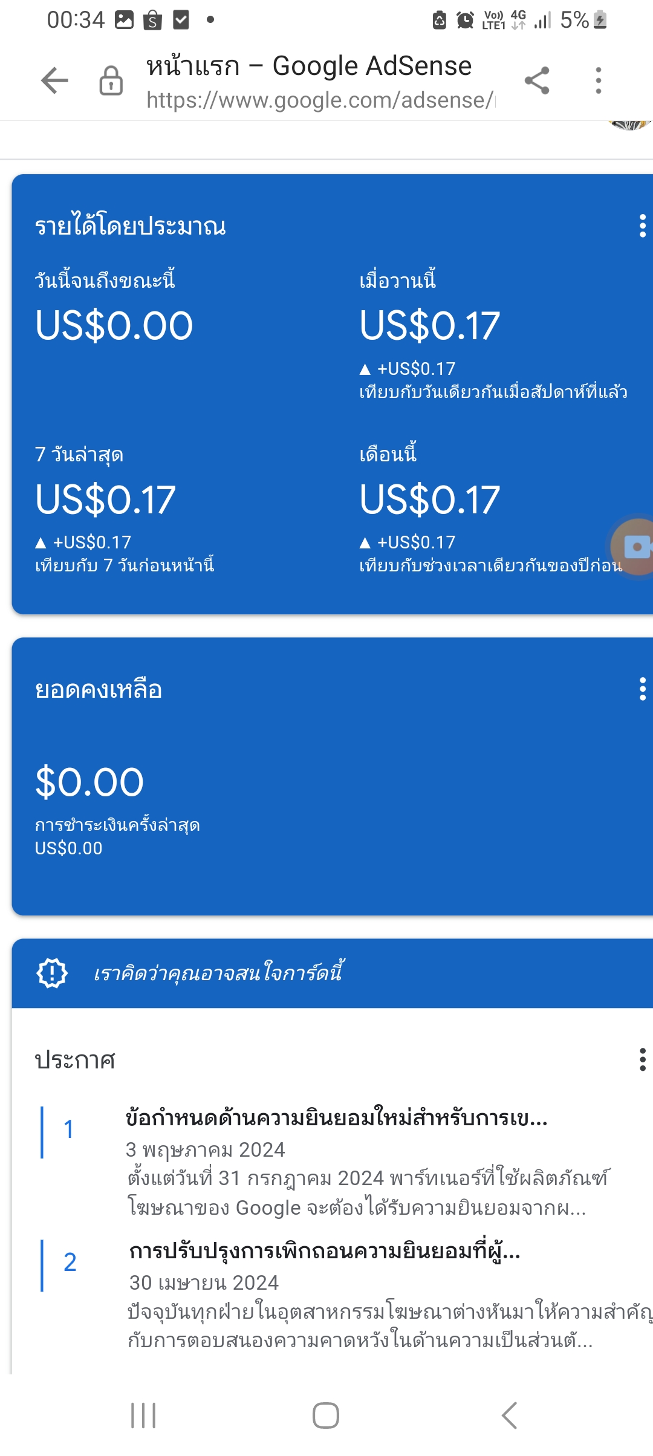Open options menu of ประกาศ card
653x1456 pixels.
tap(642, 1060)
